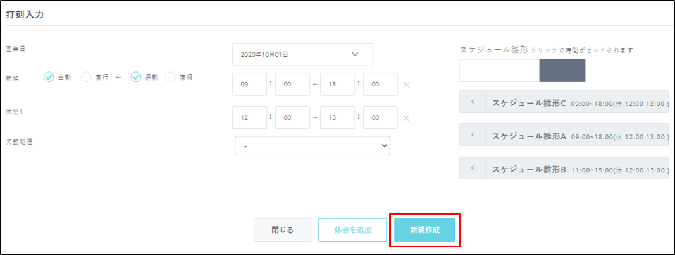Select the gray segment under スケジュール雛形
The width and height of the screenshot is (675, 255).
(x=562, y=70)
